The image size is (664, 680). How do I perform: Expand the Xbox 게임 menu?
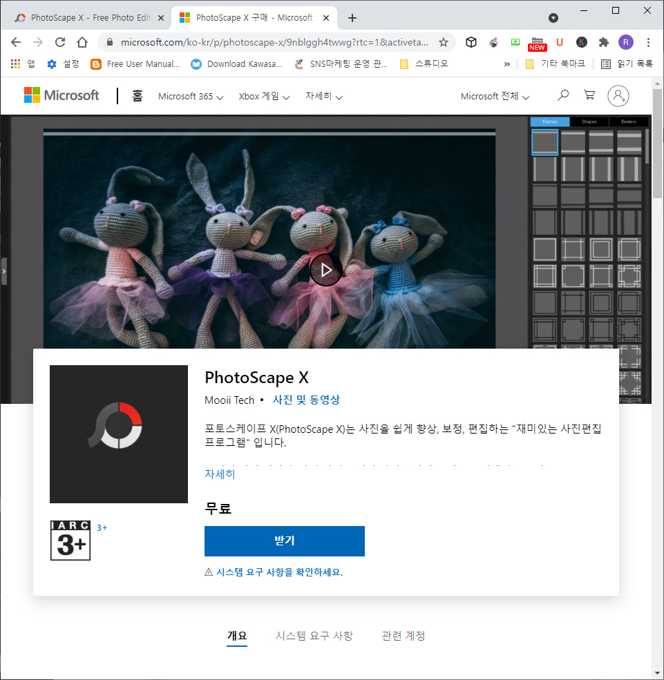[264, 96]
